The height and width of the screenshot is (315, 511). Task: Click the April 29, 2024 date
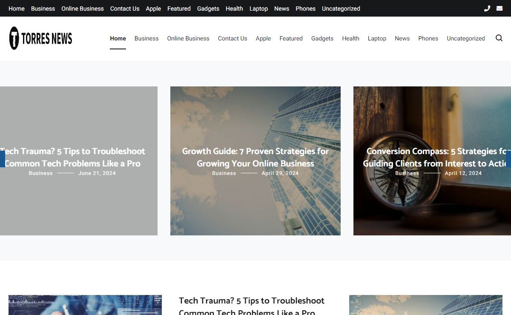[x=280, y=173]
